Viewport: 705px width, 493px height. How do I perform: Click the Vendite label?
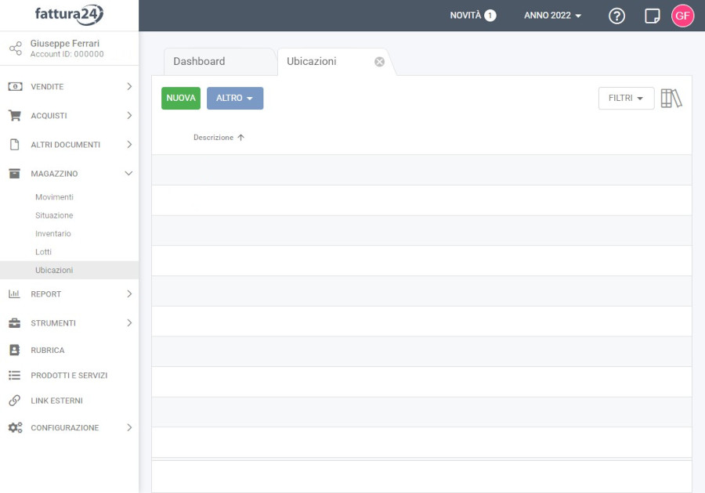47,87
